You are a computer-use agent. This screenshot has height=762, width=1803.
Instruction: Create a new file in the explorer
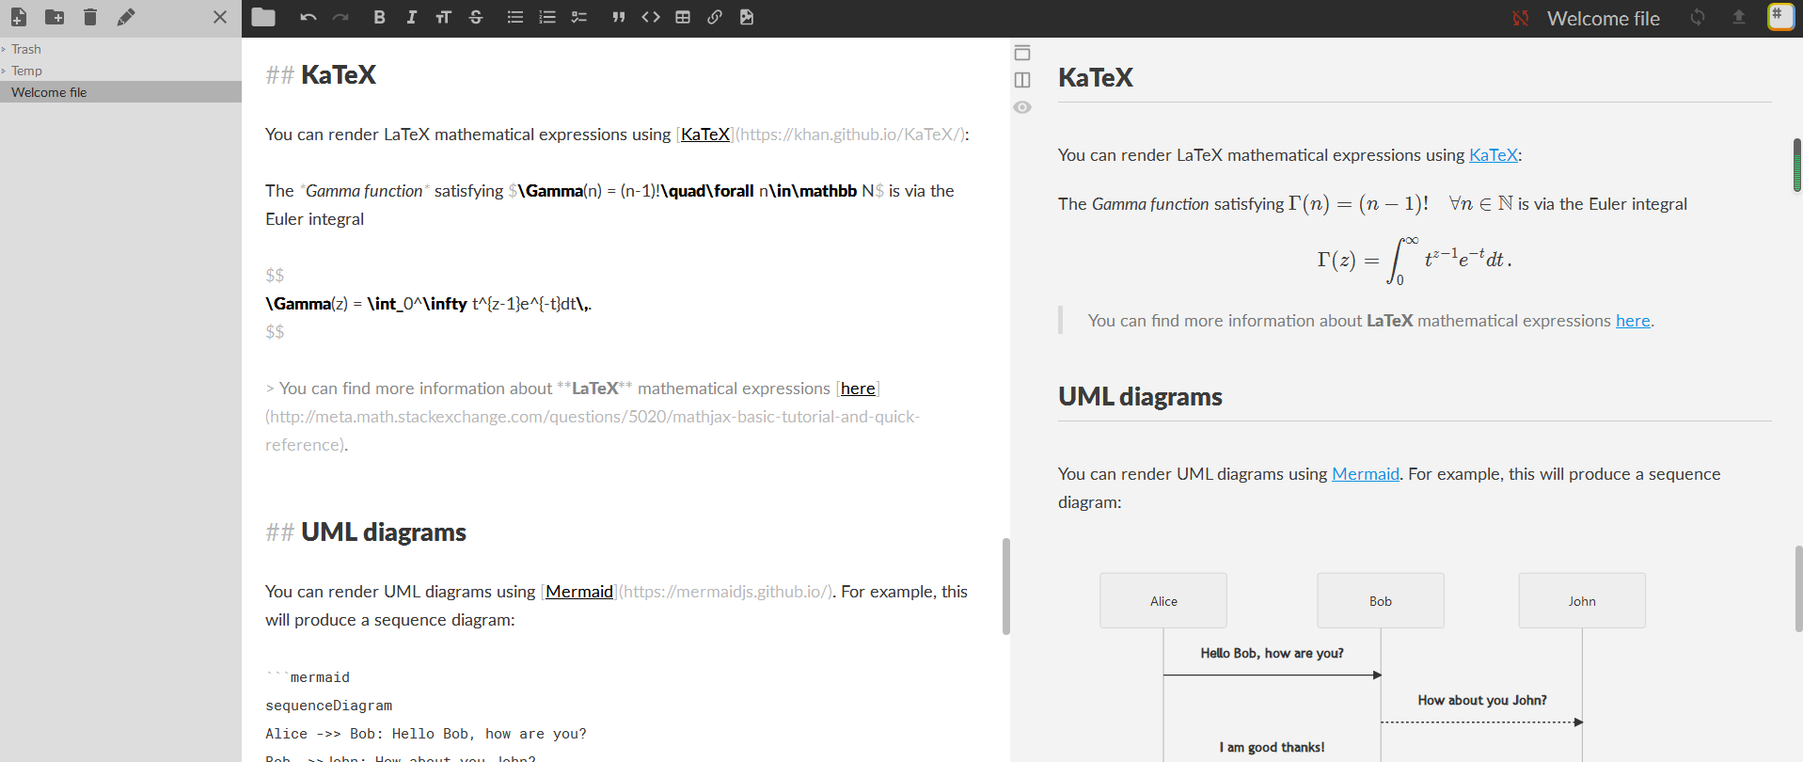pyautogui.click(x=19, y=17)
